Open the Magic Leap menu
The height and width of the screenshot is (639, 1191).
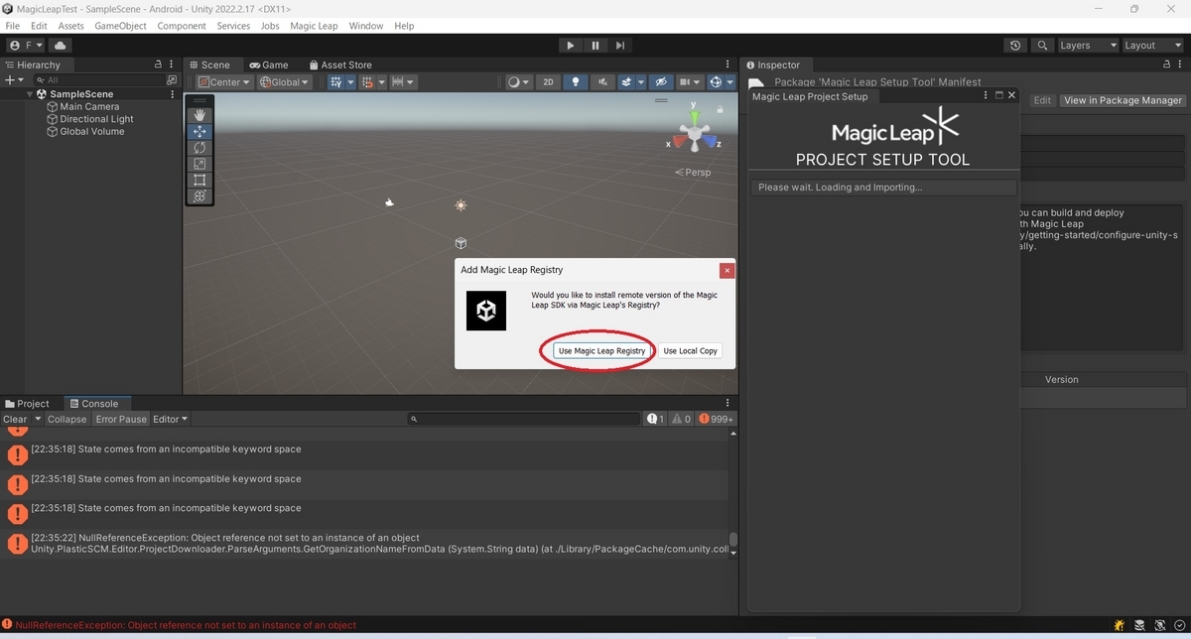coord(314,26)
